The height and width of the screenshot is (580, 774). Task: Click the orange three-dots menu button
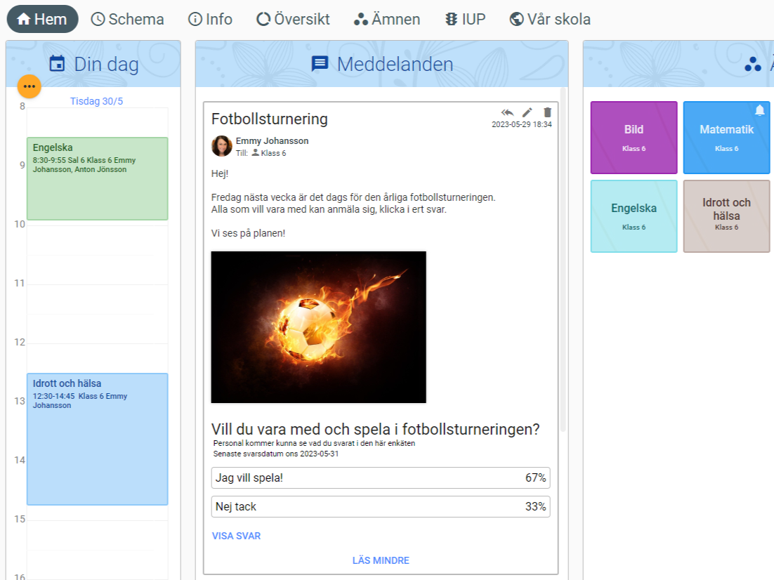point(29,86)
